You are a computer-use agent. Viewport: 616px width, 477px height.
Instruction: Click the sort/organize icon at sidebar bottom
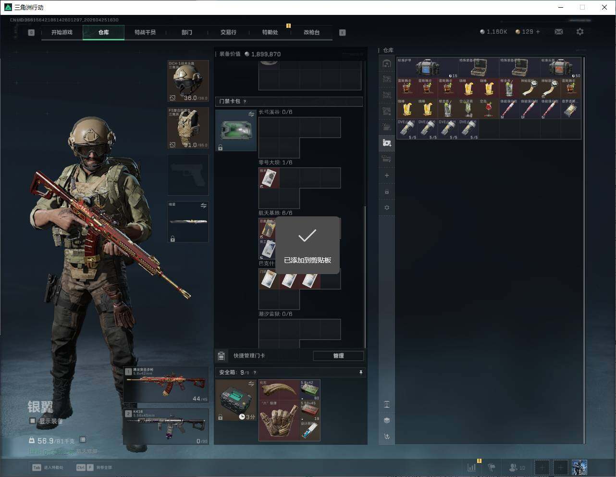(x=387, y=437)
